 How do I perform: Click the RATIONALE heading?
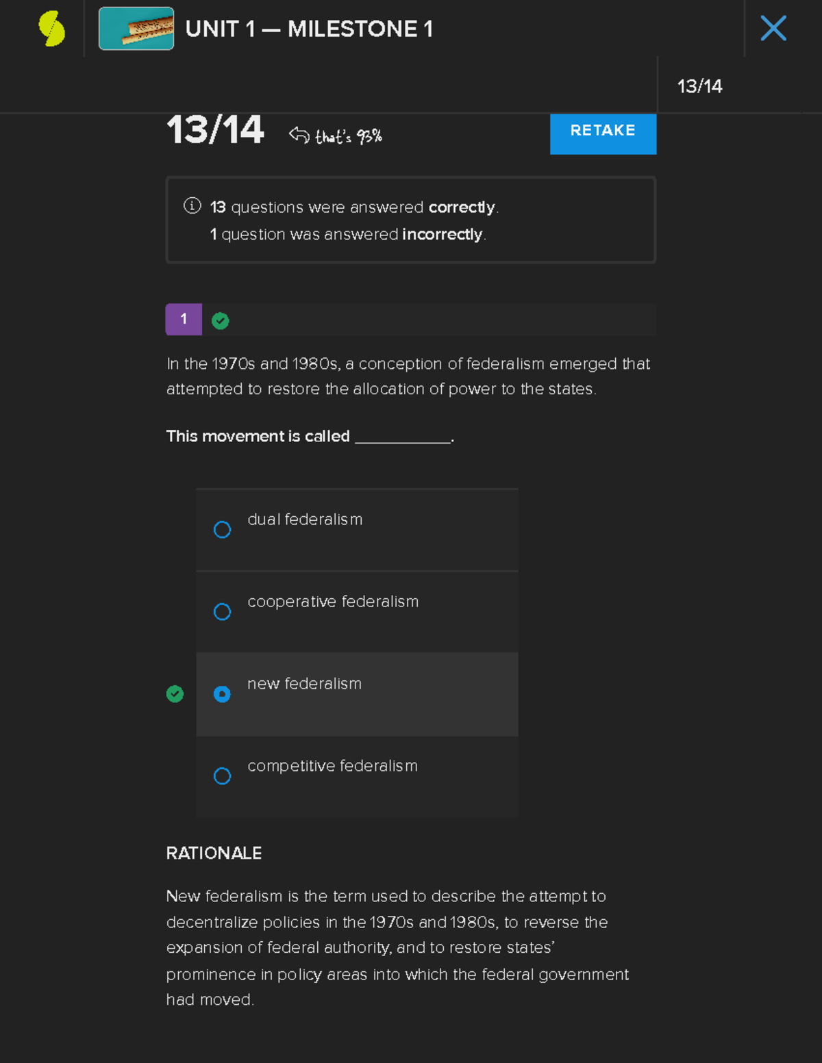[x=214, y=853]
